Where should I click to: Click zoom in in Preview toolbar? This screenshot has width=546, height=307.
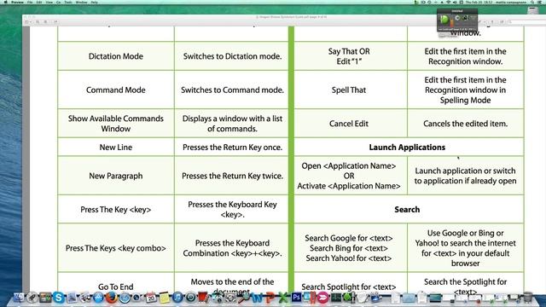[x=45, y=21]
